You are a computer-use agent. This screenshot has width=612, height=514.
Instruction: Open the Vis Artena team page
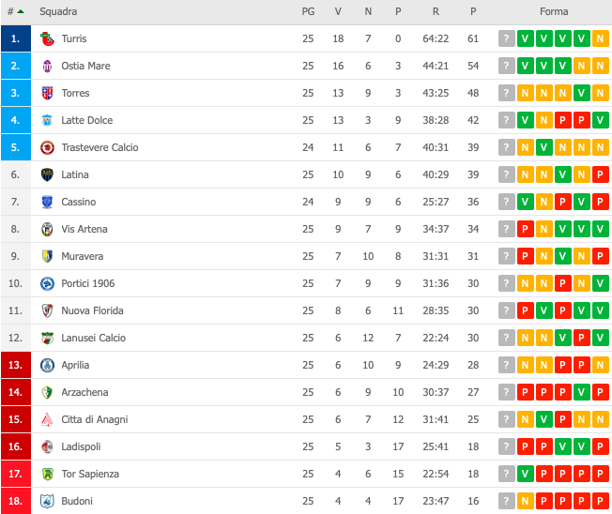[84, 229]
